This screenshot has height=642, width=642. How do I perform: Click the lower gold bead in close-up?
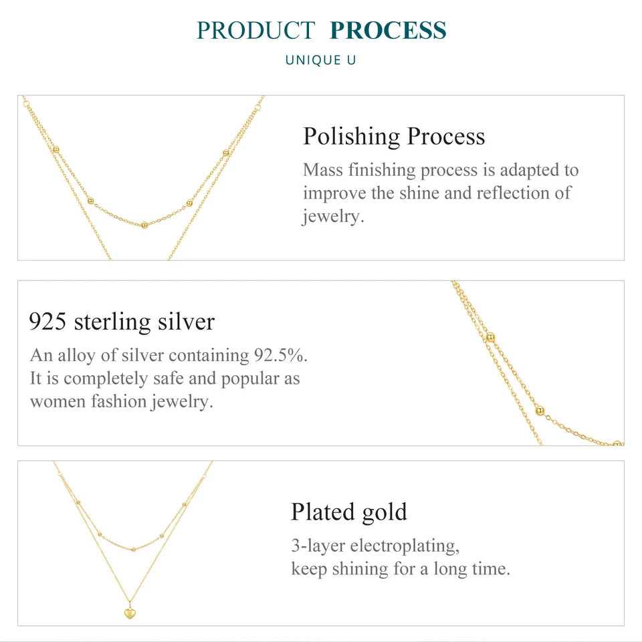point(539,411)
